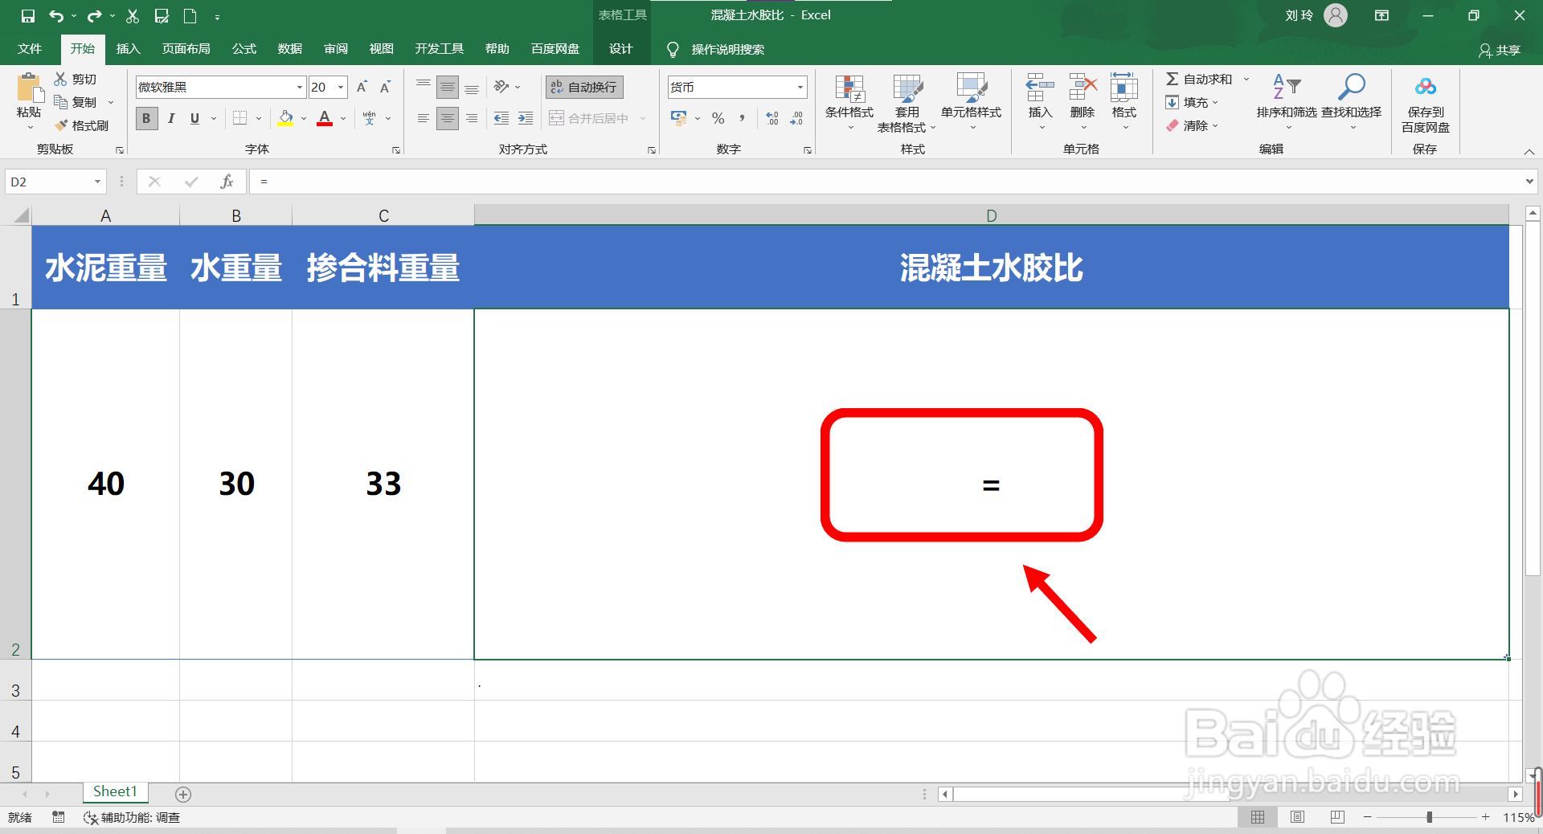Click the 共享 share button
The height and width of the screenshot is (834, 1543).
pos(1500,50)
